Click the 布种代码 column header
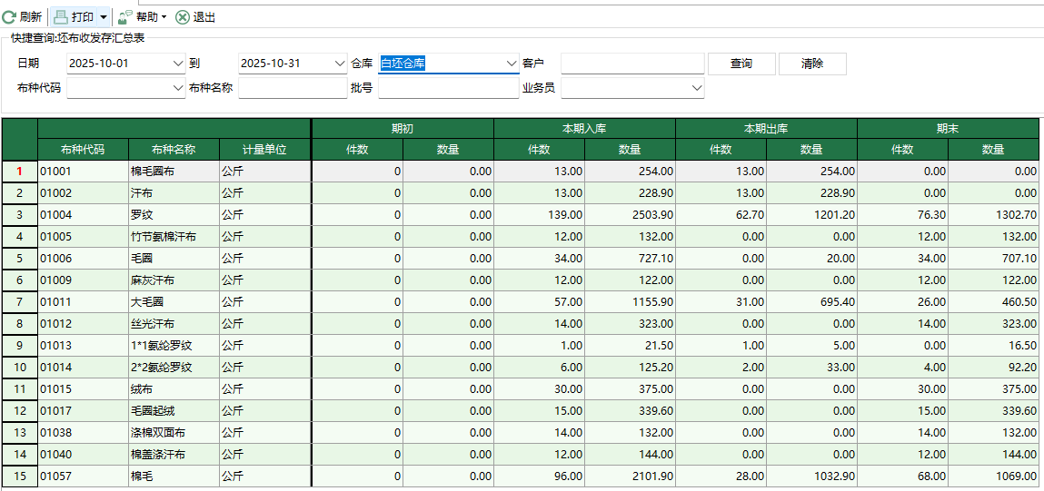Image resolution: width=1044 pixels, height=491 pixels. click(x=83, y=150)
